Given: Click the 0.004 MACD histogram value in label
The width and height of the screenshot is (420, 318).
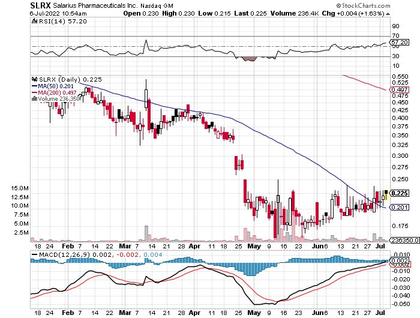Looking at the screenshot, I should pyautogui.click(x=152, y=254).
